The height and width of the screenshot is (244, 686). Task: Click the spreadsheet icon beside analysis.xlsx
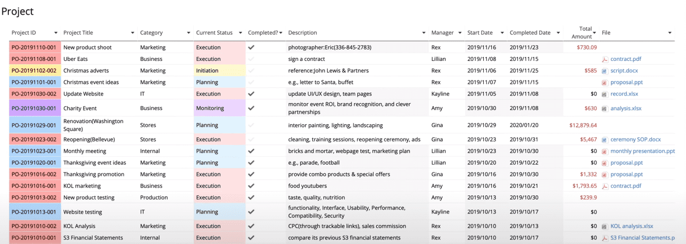click(605, 108)
